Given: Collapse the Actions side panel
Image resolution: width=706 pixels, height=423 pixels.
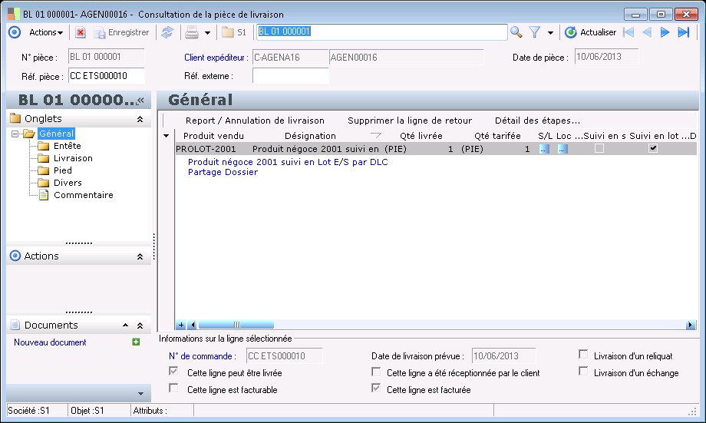Looking at the screenshot, I should [140, 256].
